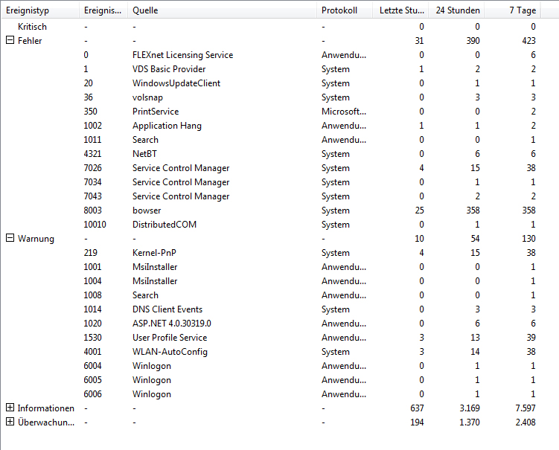Image resolution: width=559 pixels, height=450 pixels.
Task: Click event ID 219 cell
Action: point(91,253)
